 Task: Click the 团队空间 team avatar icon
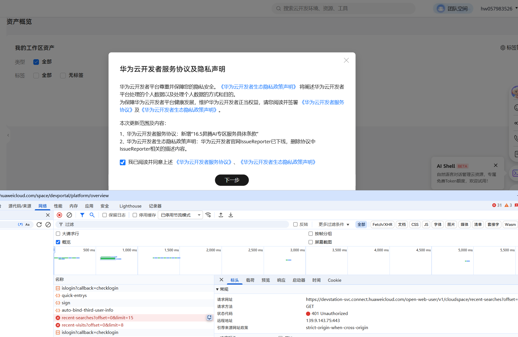[x=441, y=8]
